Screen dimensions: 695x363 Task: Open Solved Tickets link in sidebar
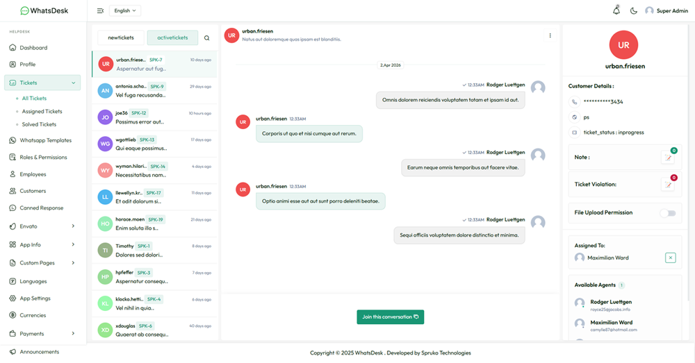tap(39, 124)
